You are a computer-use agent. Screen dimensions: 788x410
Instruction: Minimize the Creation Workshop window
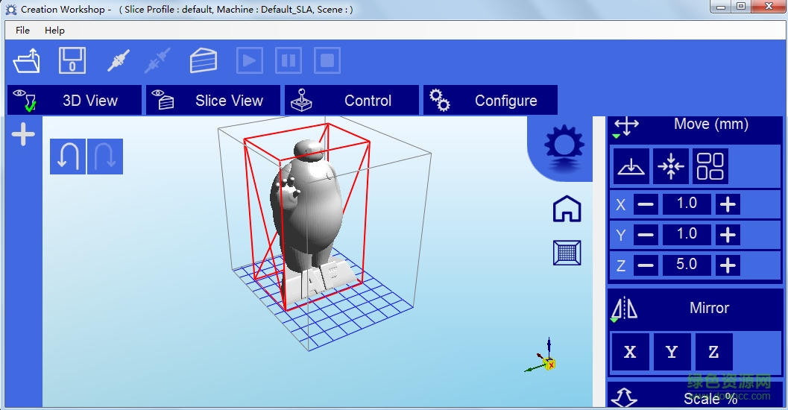tap(722, 6)
